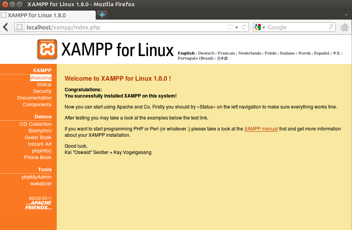This screenshot has height=230, width=352.
Task: Open the Instant Art demo
Action: [x=40, y=144]
